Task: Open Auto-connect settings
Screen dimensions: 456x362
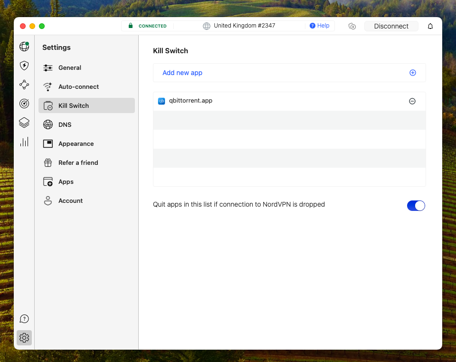Action: pyautogui.click(x=86, y=86)
